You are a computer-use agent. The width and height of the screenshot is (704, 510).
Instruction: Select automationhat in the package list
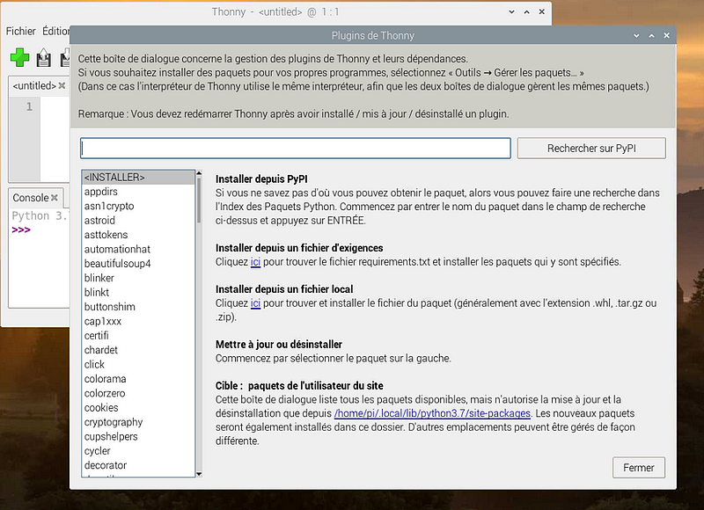(x=138, y=249)
